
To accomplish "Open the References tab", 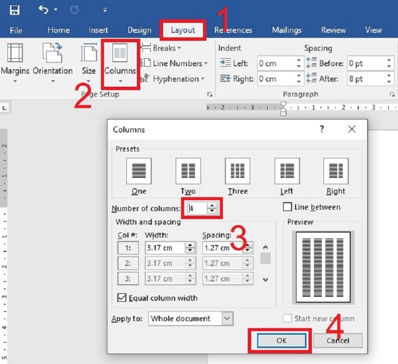I will (233, 30).
